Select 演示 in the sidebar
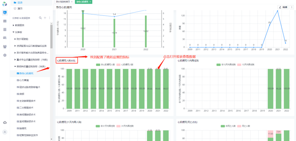 pyautogui.click(x=20, y=9)
